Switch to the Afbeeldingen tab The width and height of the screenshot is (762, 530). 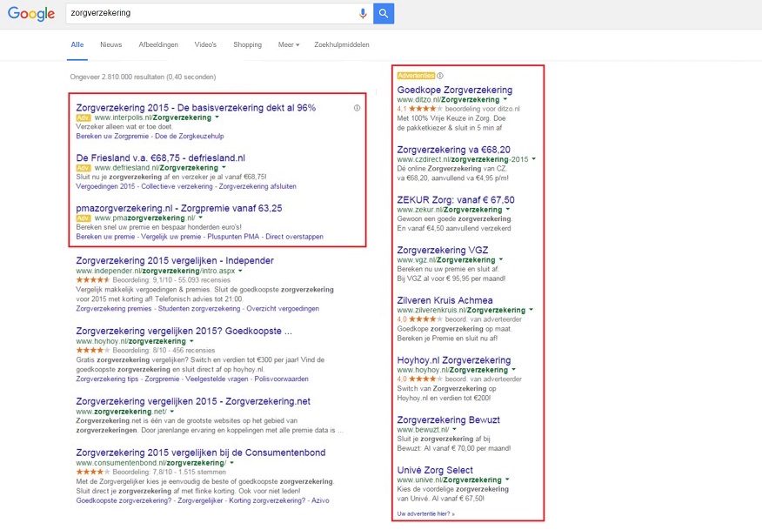tap(158, 44)
